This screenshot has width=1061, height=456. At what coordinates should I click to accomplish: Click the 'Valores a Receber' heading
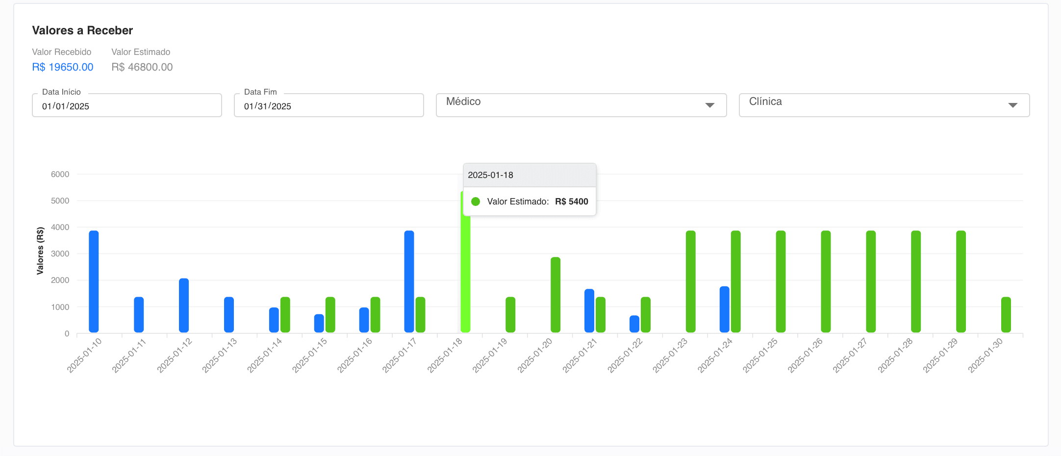(x=82, y=30)
